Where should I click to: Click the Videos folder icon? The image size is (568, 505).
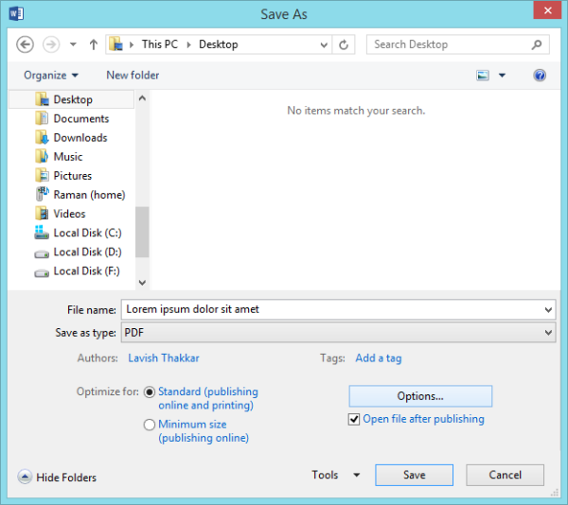42,214
